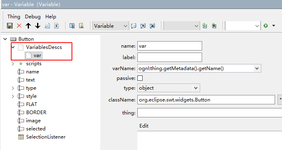Click the FLAT attribute field icon
282x150 pixels.
point(21,104)
